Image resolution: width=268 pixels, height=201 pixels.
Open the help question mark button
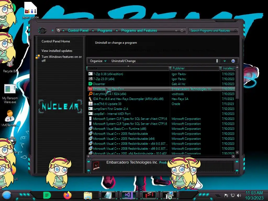click(x=233, y=61)
